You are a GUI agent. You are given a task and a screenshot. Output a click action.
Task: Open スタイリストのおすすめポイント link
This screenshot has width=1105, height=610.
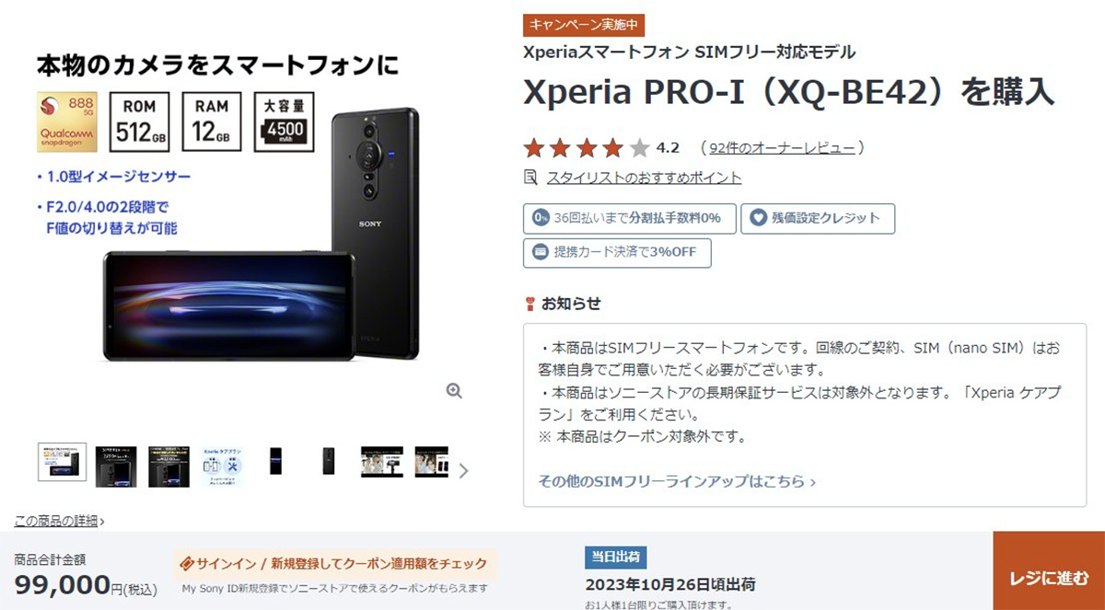pos(644,178)
